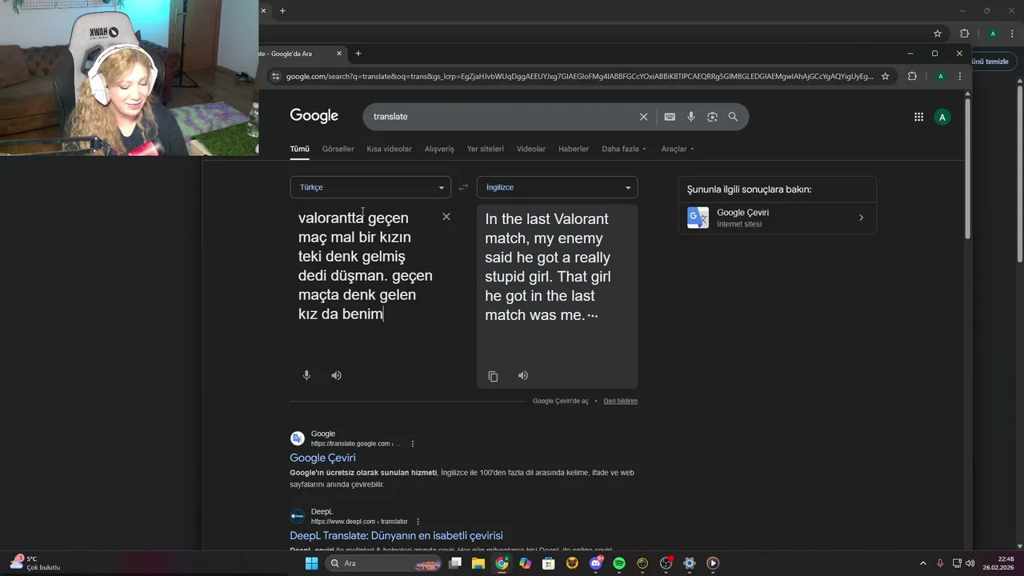
Task: Click the Geri bildirim link
Action: click(x=620, y=401)
